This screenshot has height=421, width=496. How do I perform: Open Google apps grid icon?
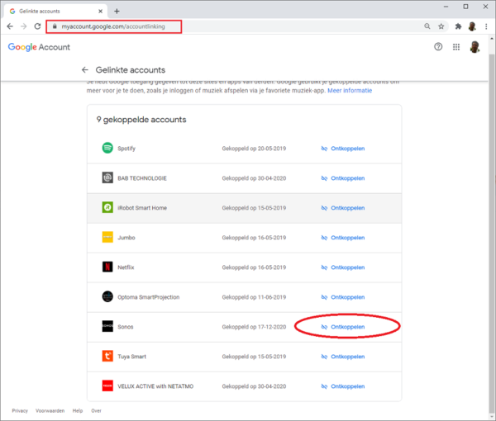456,47
